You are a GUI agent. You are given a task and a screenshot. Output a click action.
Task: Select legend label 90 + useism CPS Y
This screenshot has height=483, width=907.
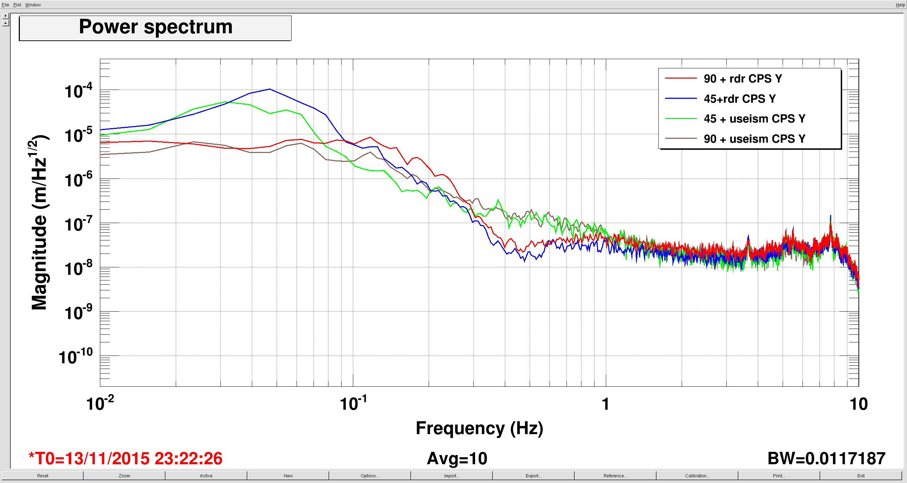point(755,139)
